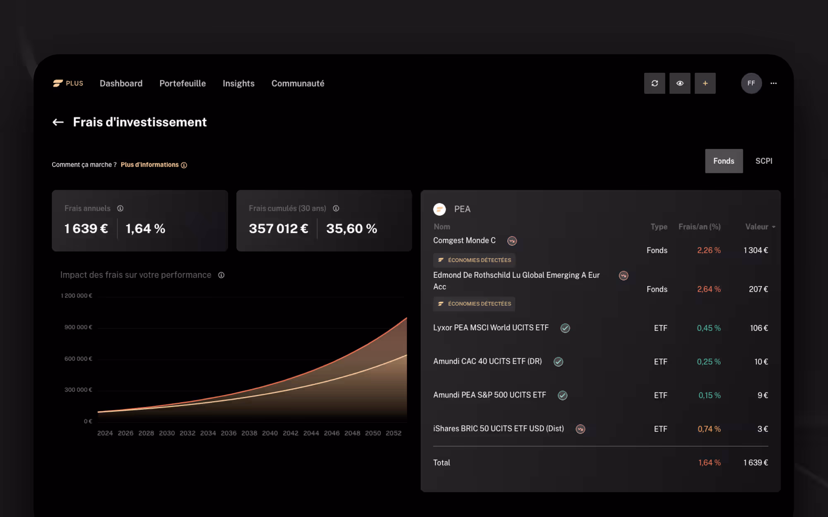Click the Plus d'informations link
Screen dimensions: 828x517
click(x=150, y=165)
